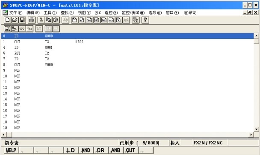Click the HELP button at bottom

pyautogui.click(x=11, y=150)
